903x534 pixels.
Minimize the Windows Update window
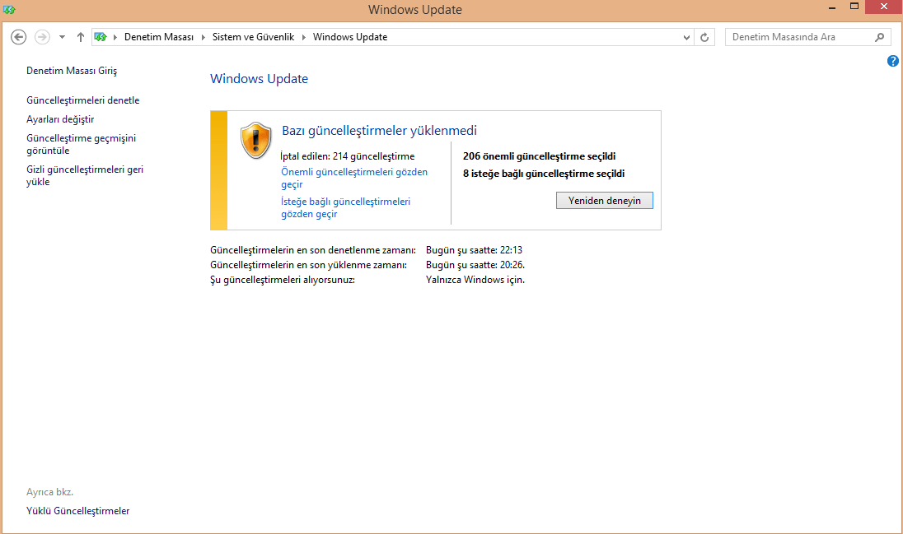click(x=832, y=7)
